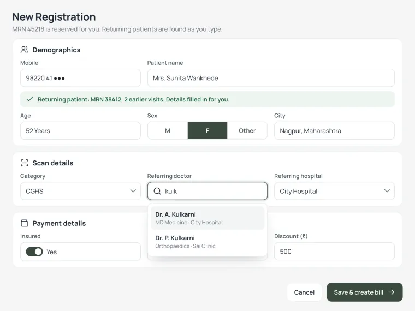Click the Payment details wallet icon
Image resolution: width=415 pixels, height=311 pixels.
pyautogui.click(x=25, y=223)
